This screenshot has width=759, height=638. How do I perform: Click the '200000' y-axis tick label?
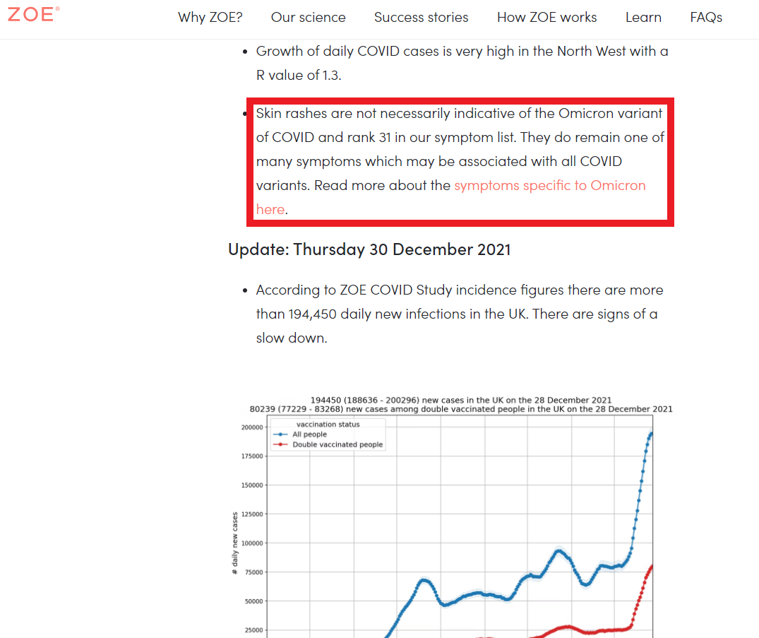pos(252,427)
